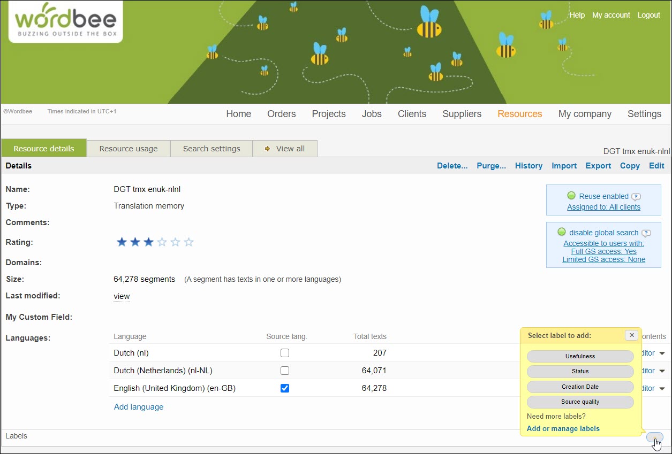Uncheck English (United Kingdom) source language checkbox

(x=285, y=388)
